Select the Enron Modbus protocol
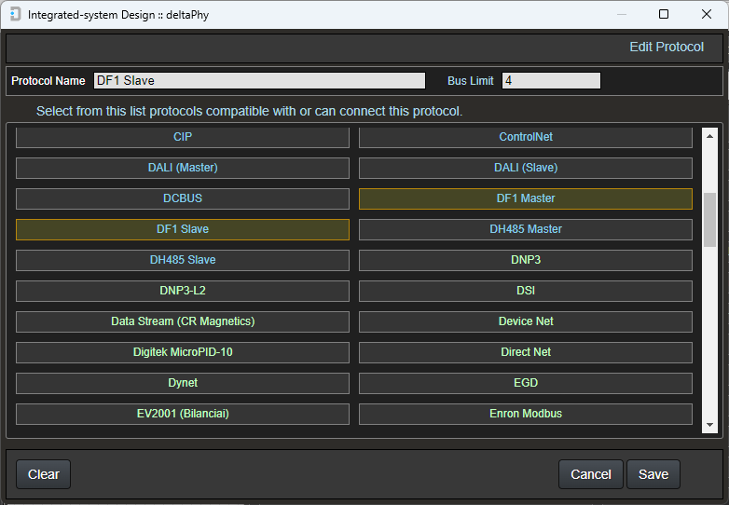 coord(526,414)
